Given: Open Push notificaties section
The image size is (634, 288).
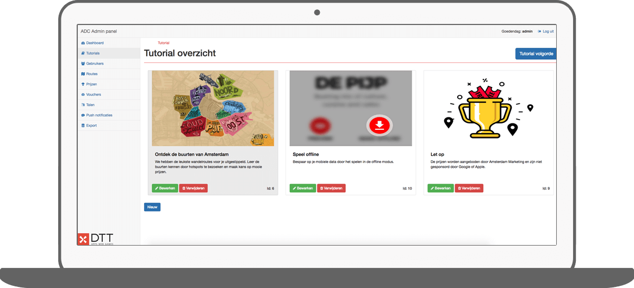Looking at the screenshot, I should click(x=109, y=115).
